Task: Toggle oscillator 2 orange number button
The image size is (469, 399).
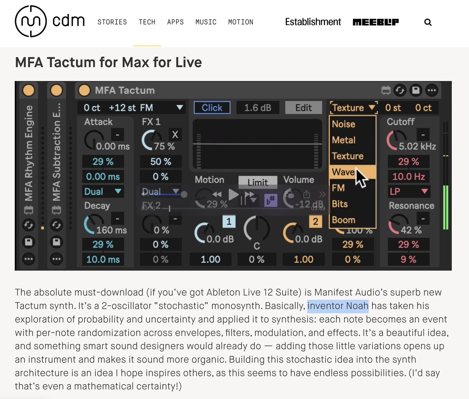Action: (x=315, y=222)
